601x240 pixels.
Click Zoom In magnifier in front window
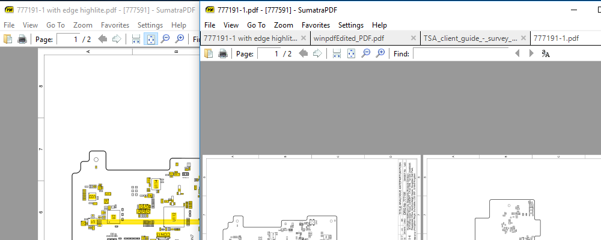380,53
